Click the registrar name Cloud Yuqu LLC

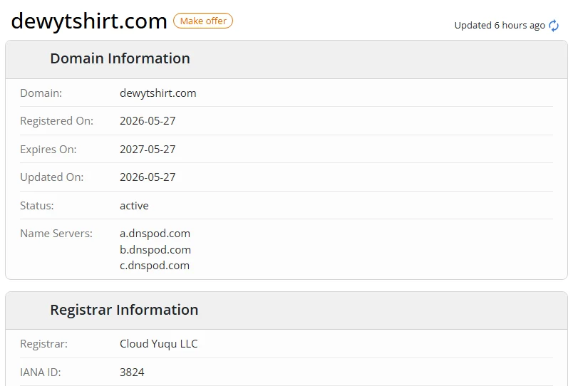pyautogui.click(x=159, y=344)
